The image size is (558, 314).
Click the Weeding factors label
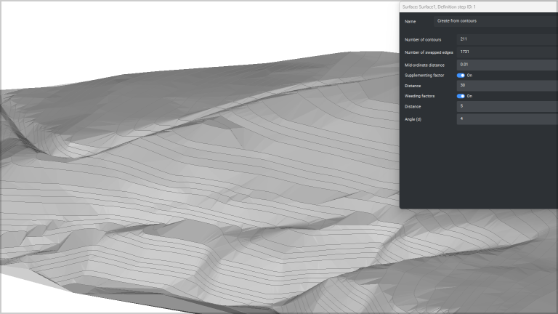click(419, 96)
